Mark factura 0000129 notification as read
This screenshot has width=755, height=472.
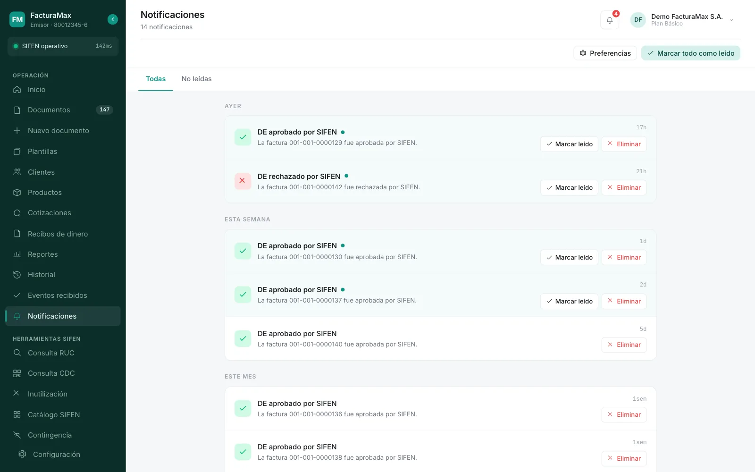pos(569,144)
